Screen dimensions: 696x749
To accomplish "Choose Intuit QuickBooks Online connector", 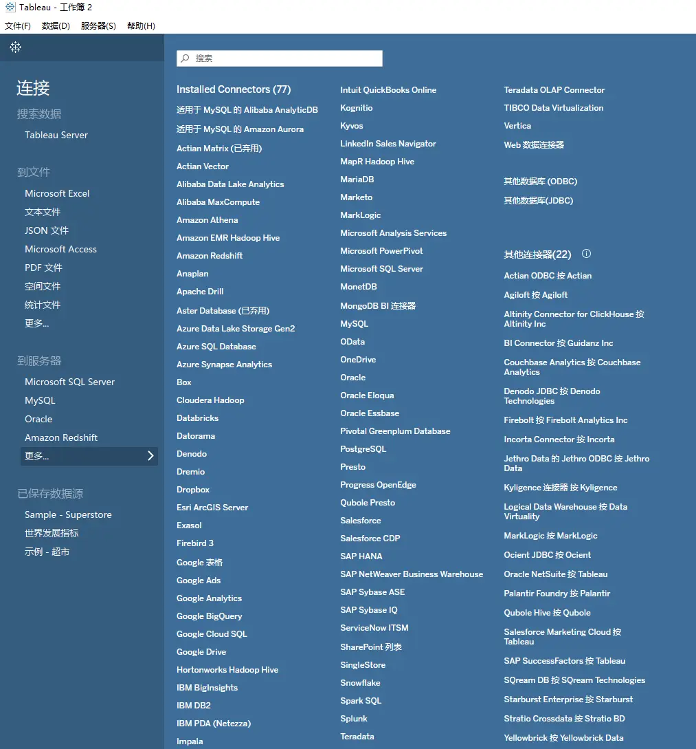I will (x=388, y=90).
